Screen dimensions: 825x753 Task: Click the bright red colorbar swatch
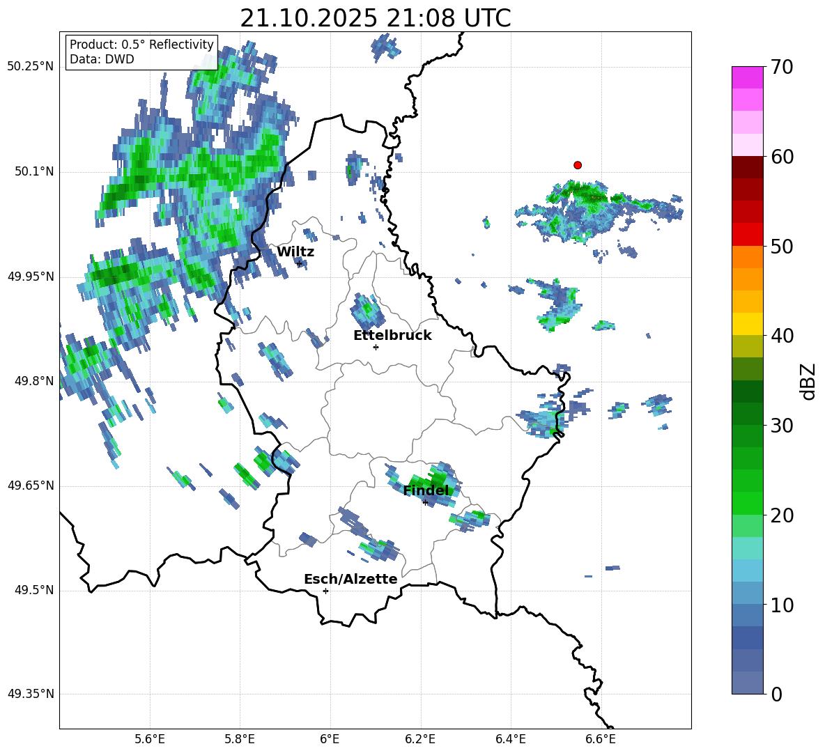pos(747,234)
